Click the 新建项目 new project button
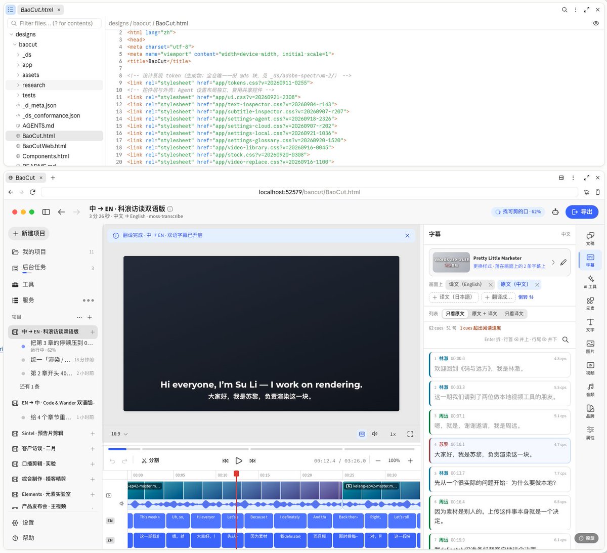607x553 pixels. tap(29, 233)
